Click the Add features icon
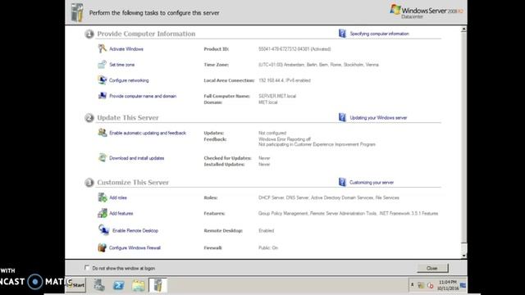Image resolution: width=525 pixels, height=295 pixels. pos(102,213)
